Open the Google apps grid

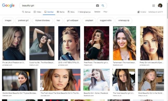click(x=154, y=5)
